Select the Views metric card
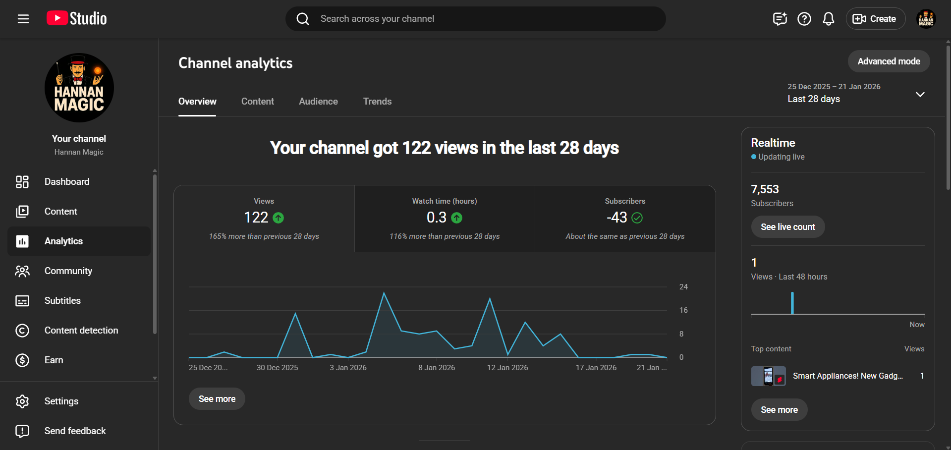This screenshot has width=951, height=450. coord(264,219)
